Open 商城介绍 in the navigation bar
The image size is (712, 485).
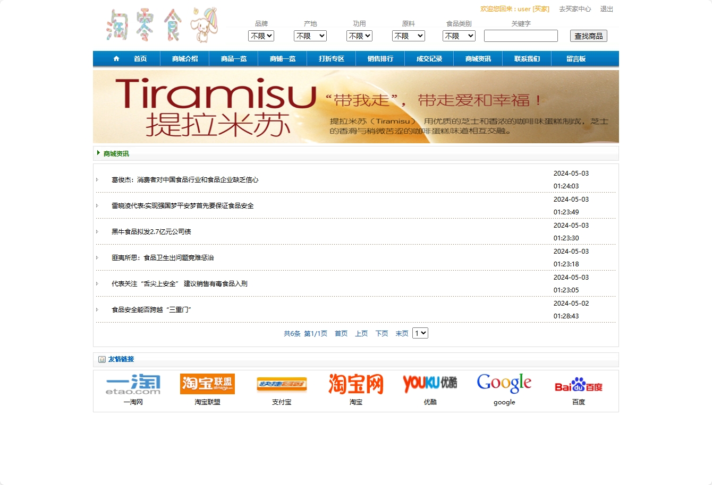click(x=185, y=59)
